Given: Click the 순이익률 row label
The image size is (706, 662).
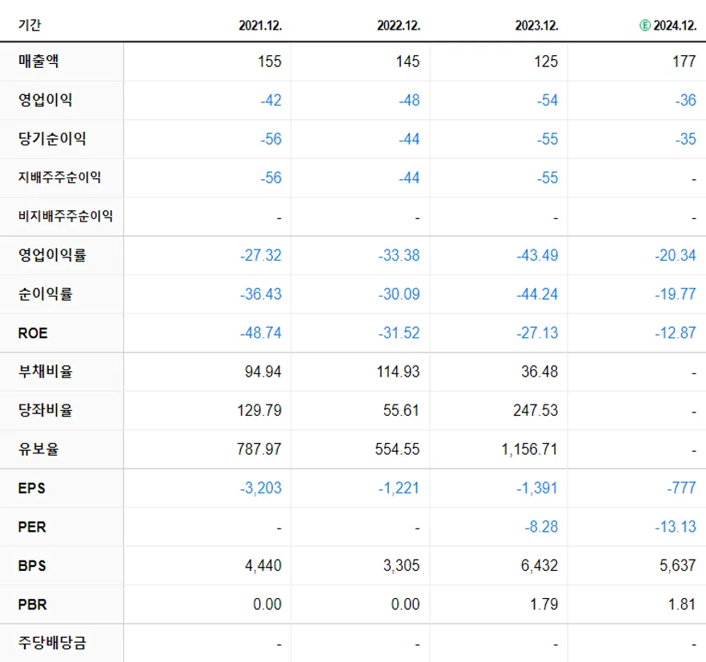Looking at the screenshot, I should click(x=45, y=293).
